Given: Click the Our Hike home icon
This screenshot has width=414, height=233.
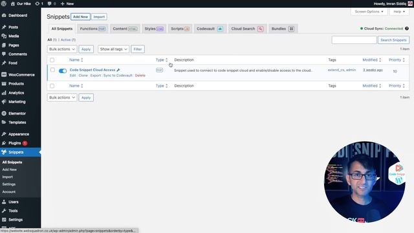Looking at the screenshot, I should [13, 4].
